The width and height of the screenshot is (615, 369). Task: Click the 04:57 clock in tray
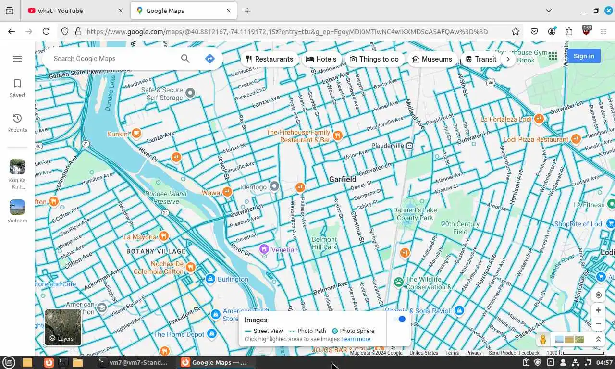click(604, 362)
